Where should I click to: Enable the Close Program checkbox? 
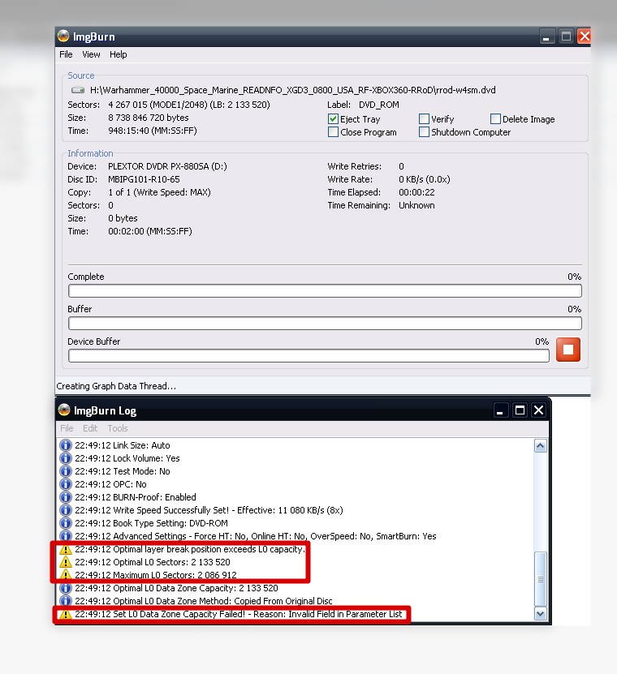[333, 132]
